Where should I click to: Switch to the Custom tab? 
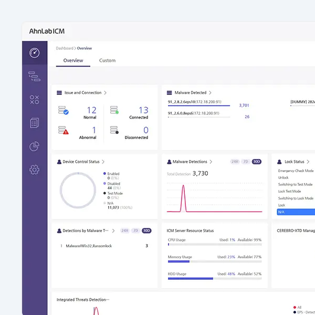(x=107, y=60)
